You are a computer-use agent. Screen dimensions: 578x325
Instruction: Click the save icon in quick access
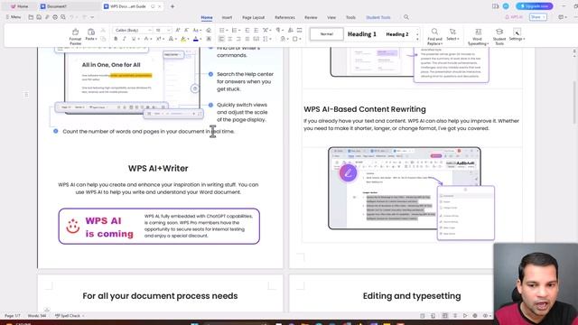39,17
